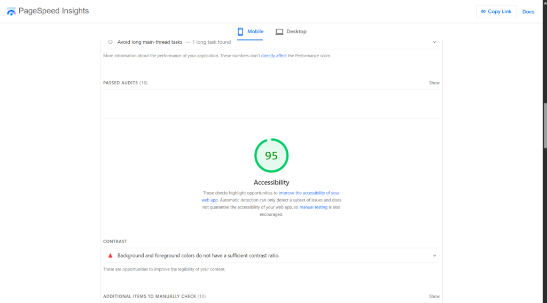Switch to the Mobile tab
Image resolution: width=547 pixels, height=303 pixels.
(250, 32)
